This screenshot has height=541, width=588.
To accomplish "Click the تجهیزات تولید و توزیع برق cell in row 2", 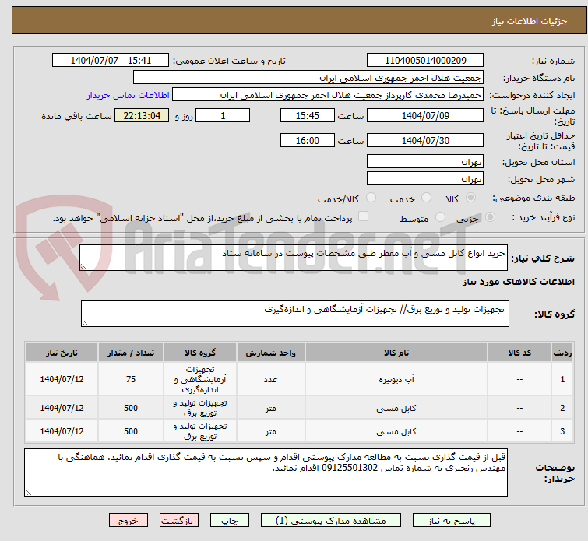I will [200, 408].
